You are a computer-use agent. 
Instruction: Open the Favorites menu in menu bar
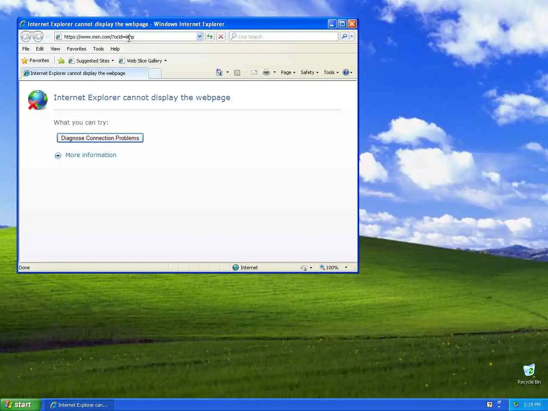coord(76,49)
